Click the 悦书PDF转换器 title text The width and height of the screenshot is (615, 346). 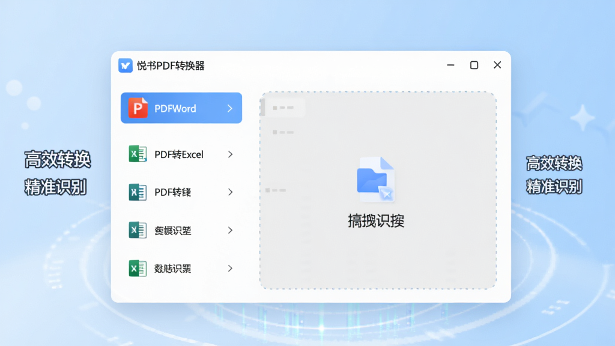171,66
